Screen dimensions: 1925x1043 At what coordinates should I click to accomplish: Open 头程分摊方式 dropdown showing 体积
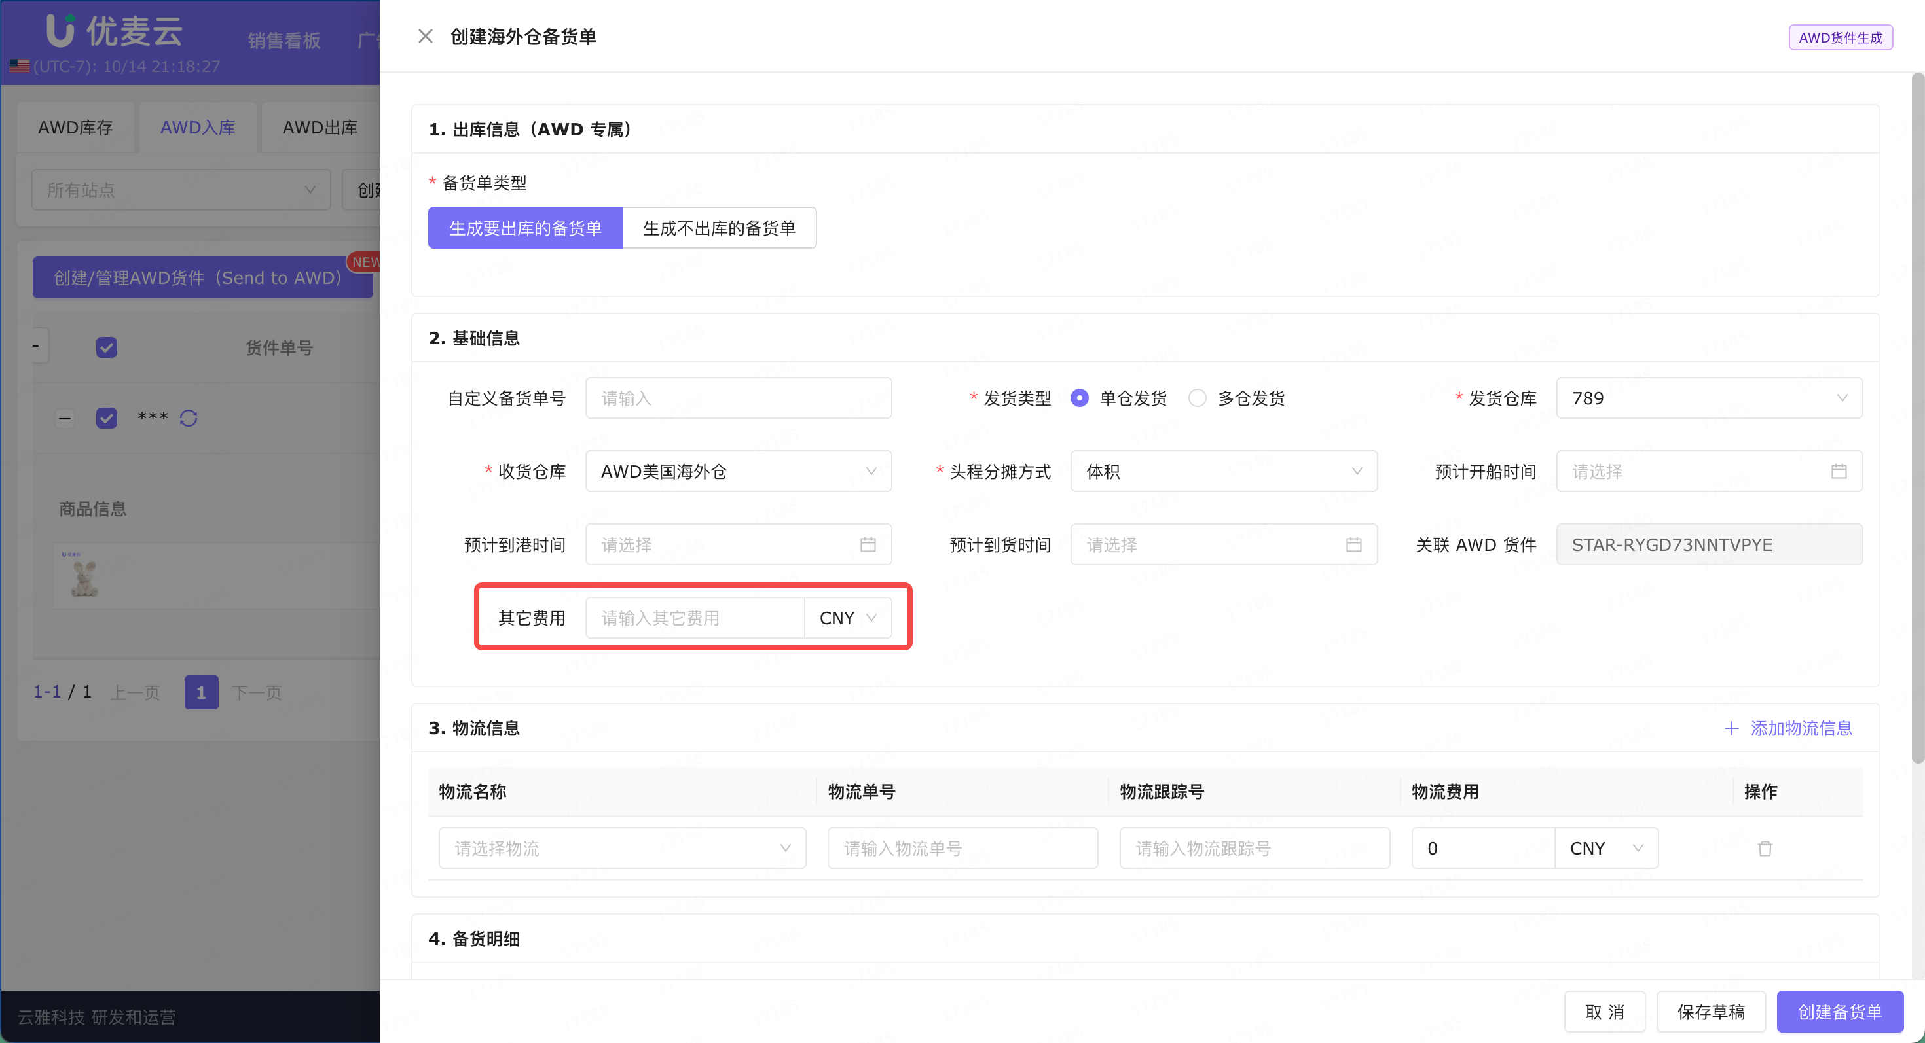click(x=1224, y=471)
